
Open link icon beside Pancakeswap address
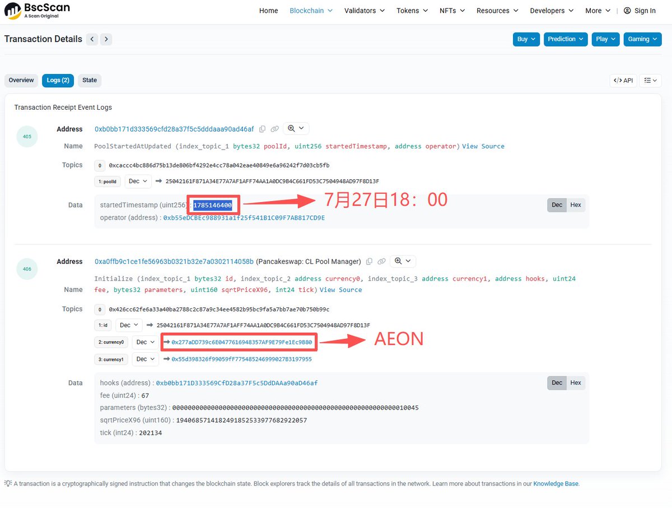[x=381, y=262]
